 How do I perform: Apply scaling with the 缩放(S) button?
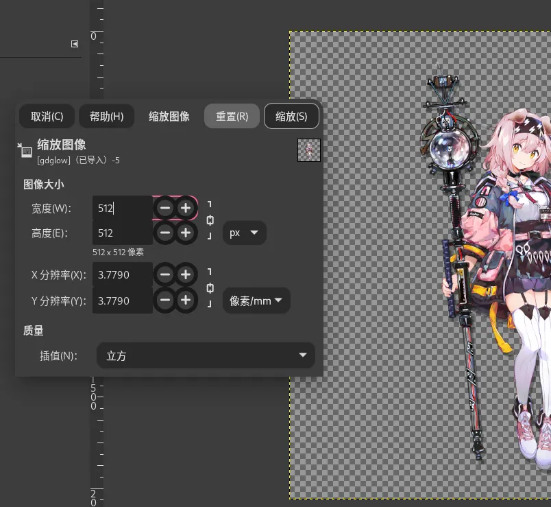(x=291, y=116)
